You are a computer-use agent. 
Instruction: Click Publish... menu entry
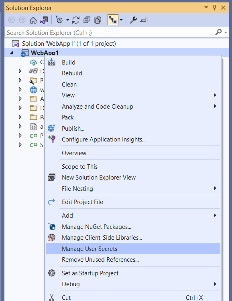tap(133, 128)
